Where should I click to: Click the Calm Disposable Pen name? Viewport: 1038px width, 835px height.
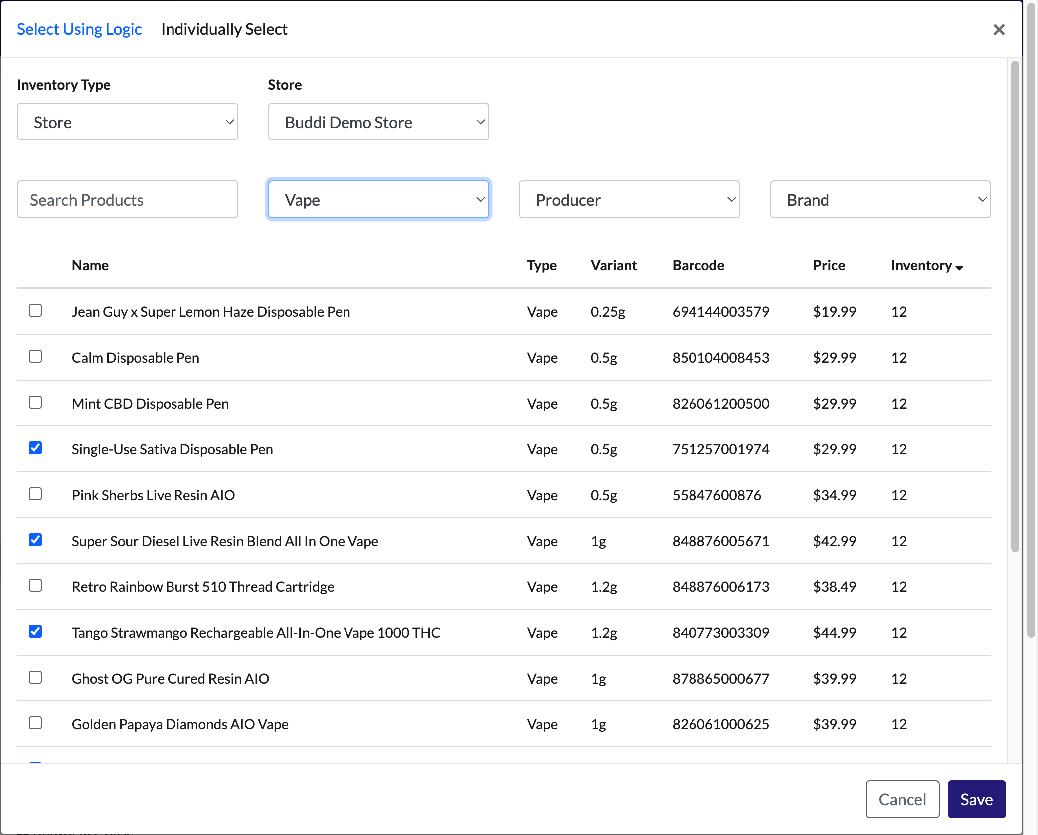pos(136,358)
